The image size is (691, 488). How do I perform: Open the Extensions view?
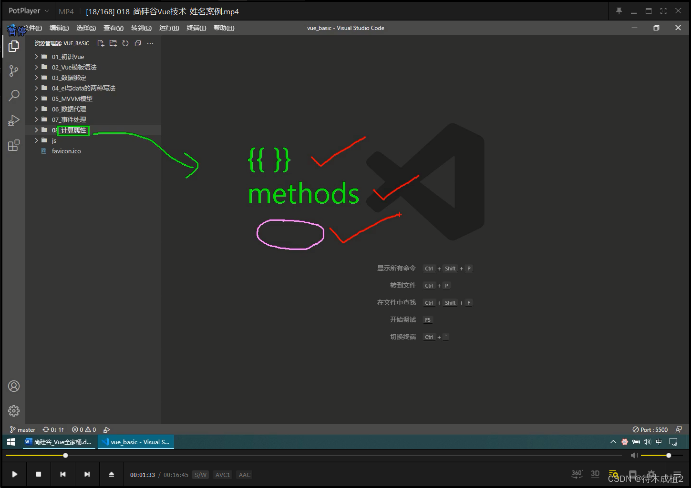click(x=14, y=145)
